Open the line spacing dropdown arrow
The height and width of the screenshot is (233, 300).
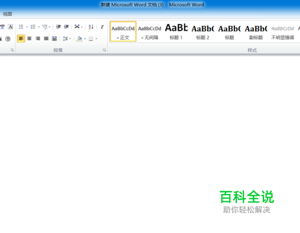(70, 39)
